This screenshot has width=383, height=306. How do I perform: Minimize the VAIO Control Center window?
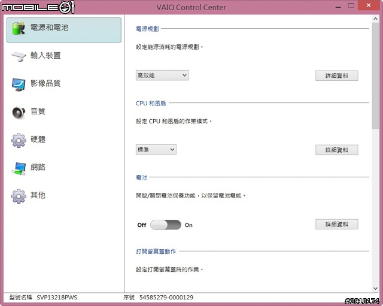[x=338, y=7]
